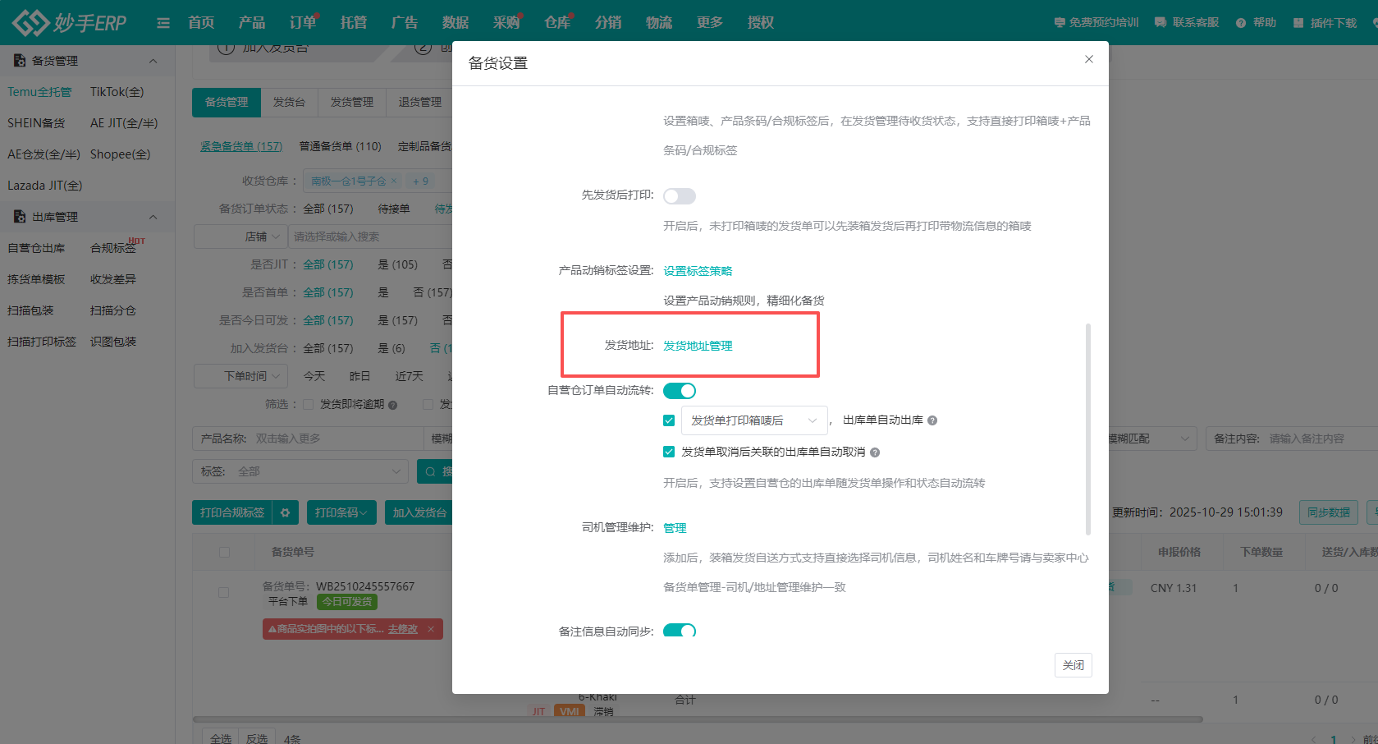Click the 关闭 button to close settings
Viewport: 1378px width, 744px height.
1073,665
